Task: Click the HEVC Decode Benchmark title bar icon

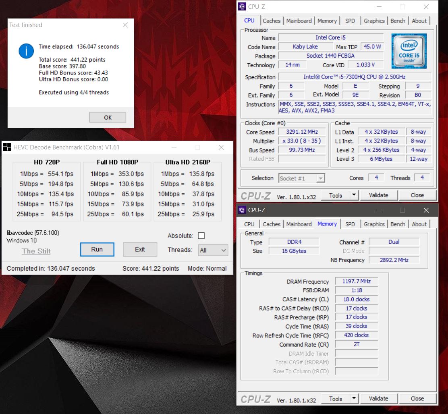Action: 7,147
